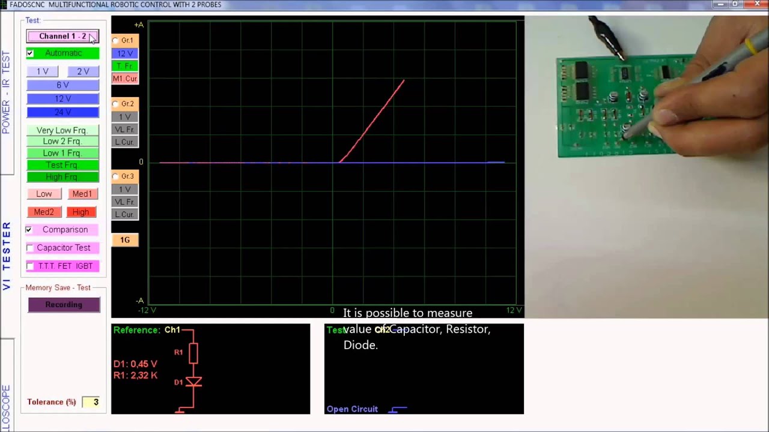Viewport: 769px width, 432px height.
Task: Select the Gr.2 radio button
Action: tap(116, 104)
